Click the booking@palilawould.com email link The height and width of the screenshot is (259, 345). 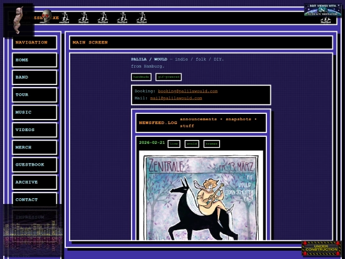(x=188, y=91)
